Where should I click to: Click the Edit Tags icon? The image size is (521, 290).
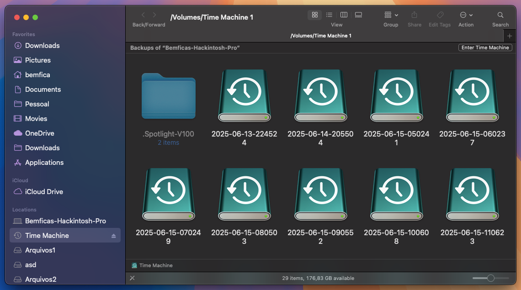[x=440, y=15]
